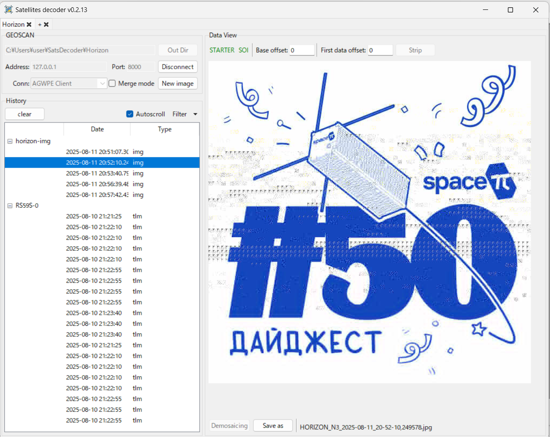The width and height of the screenshot is (550, 437).
Task: Disable the Autoscroll checkbox
Action: click(x=129, y=114)
